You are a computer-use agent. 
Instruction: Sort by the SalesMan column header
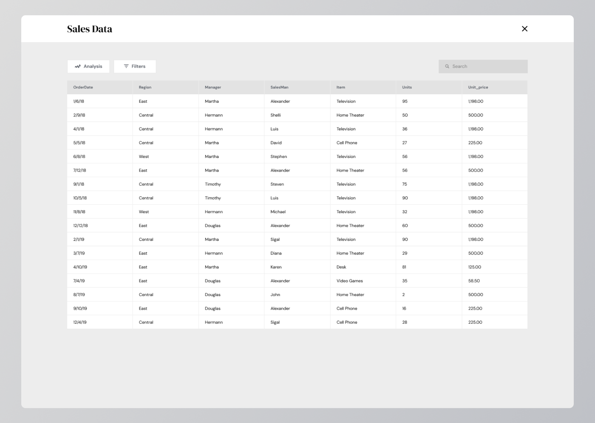(x=279, y=87)
